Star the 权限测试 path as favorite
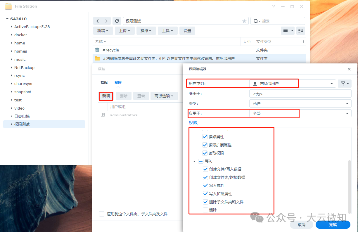Screen dimensions: 358x232 tap(244, 21)
